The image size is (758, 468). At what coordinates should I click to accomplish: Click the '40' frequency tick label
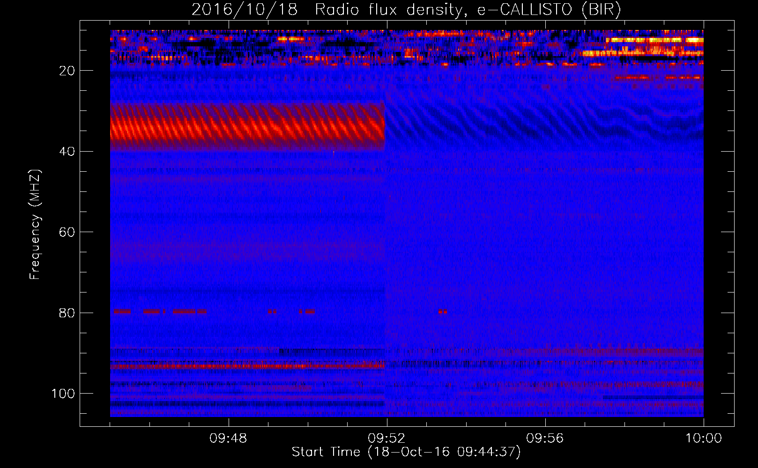pos(67,152)
